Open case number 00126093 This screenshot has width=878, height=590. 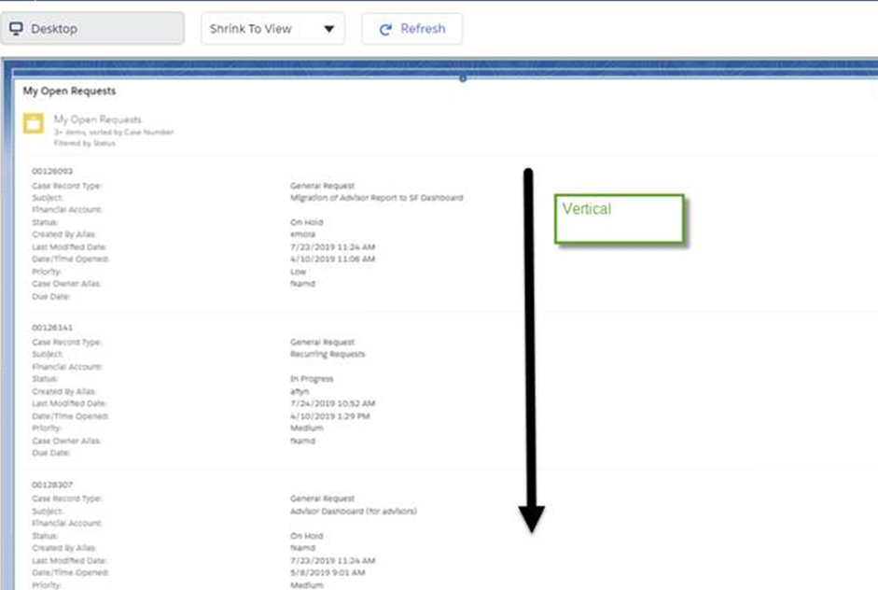point(52,171)
